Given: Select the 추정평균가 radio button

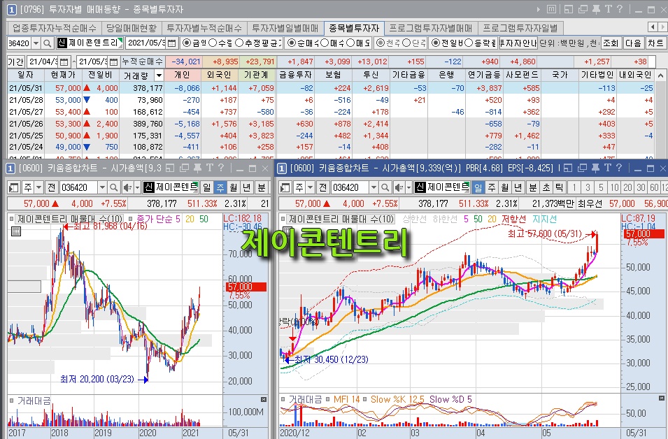Looking at the screenshot, I should pyautogui.click(x=239, y=43).
